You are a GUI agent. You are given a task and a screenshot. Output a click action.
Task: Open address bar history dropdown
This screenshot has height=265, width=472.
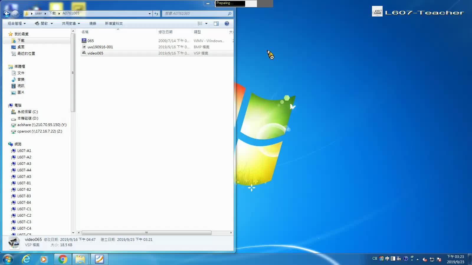pos(150,14)
